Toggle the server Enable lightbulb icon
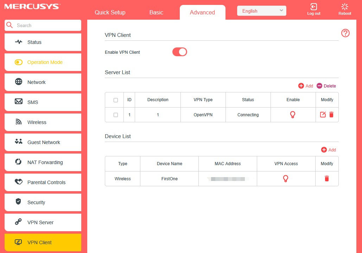The width and height of the screenshot is (362, 253). [x=292, y=115]
